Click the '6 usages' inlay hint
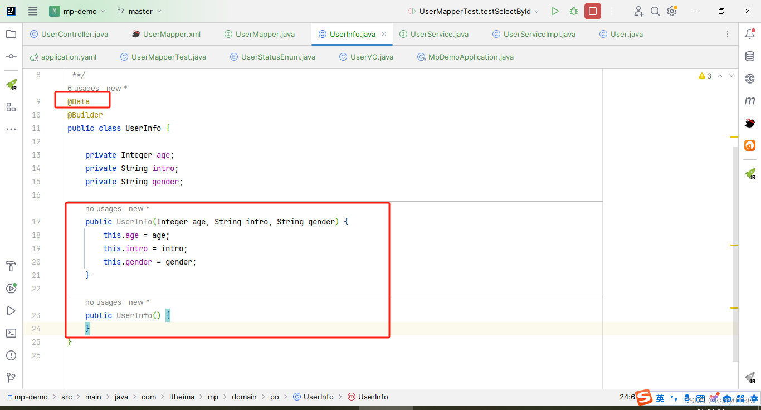Screen dimensions: 761x410 click(83, 88)
